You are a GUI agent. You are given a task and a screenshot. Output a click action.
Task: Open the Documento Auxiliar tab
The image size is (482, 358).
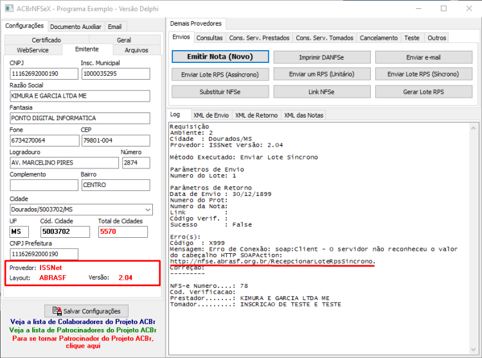click(76, 27)
